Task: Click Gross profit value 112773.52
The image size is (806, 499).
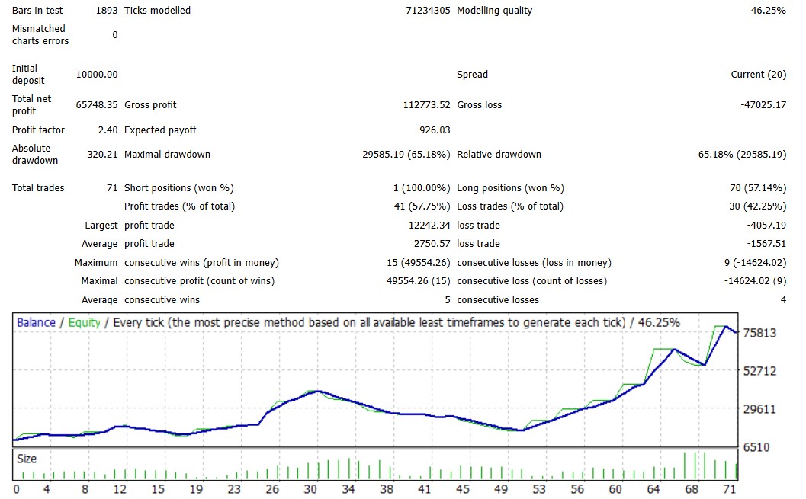Action: coord(426,104)
